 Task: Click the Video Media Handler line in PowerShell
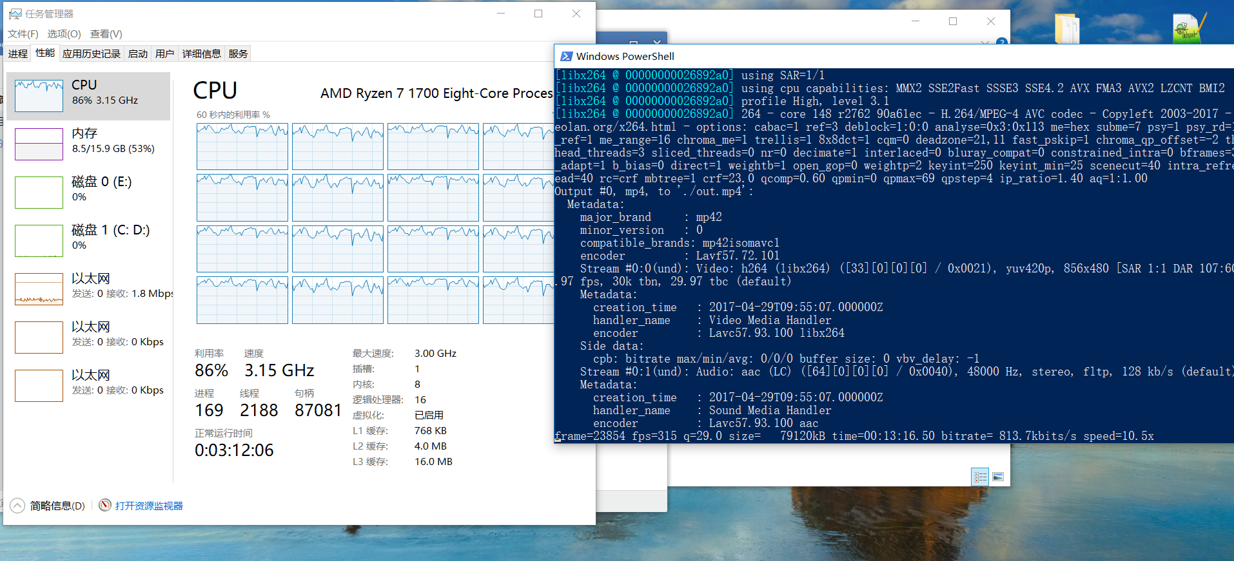pyautogui.click(x=712, y=320)
